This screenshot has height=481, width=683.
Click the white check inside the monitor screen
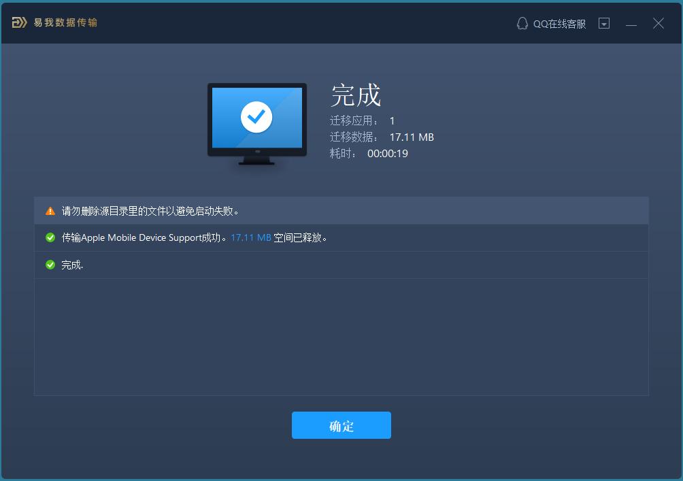pyautogui.click(x=256, y=116)
